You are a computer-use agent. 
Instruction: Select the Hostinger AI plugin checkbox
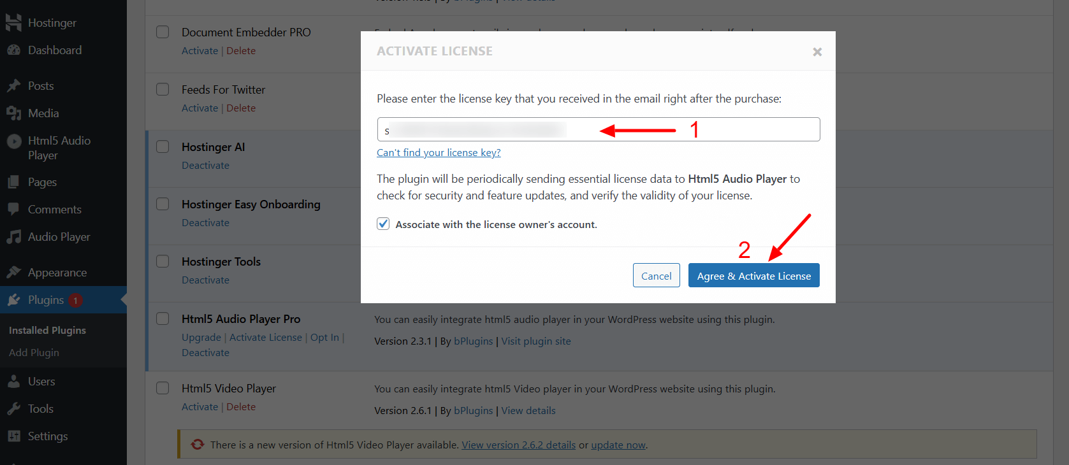(163, 146)
